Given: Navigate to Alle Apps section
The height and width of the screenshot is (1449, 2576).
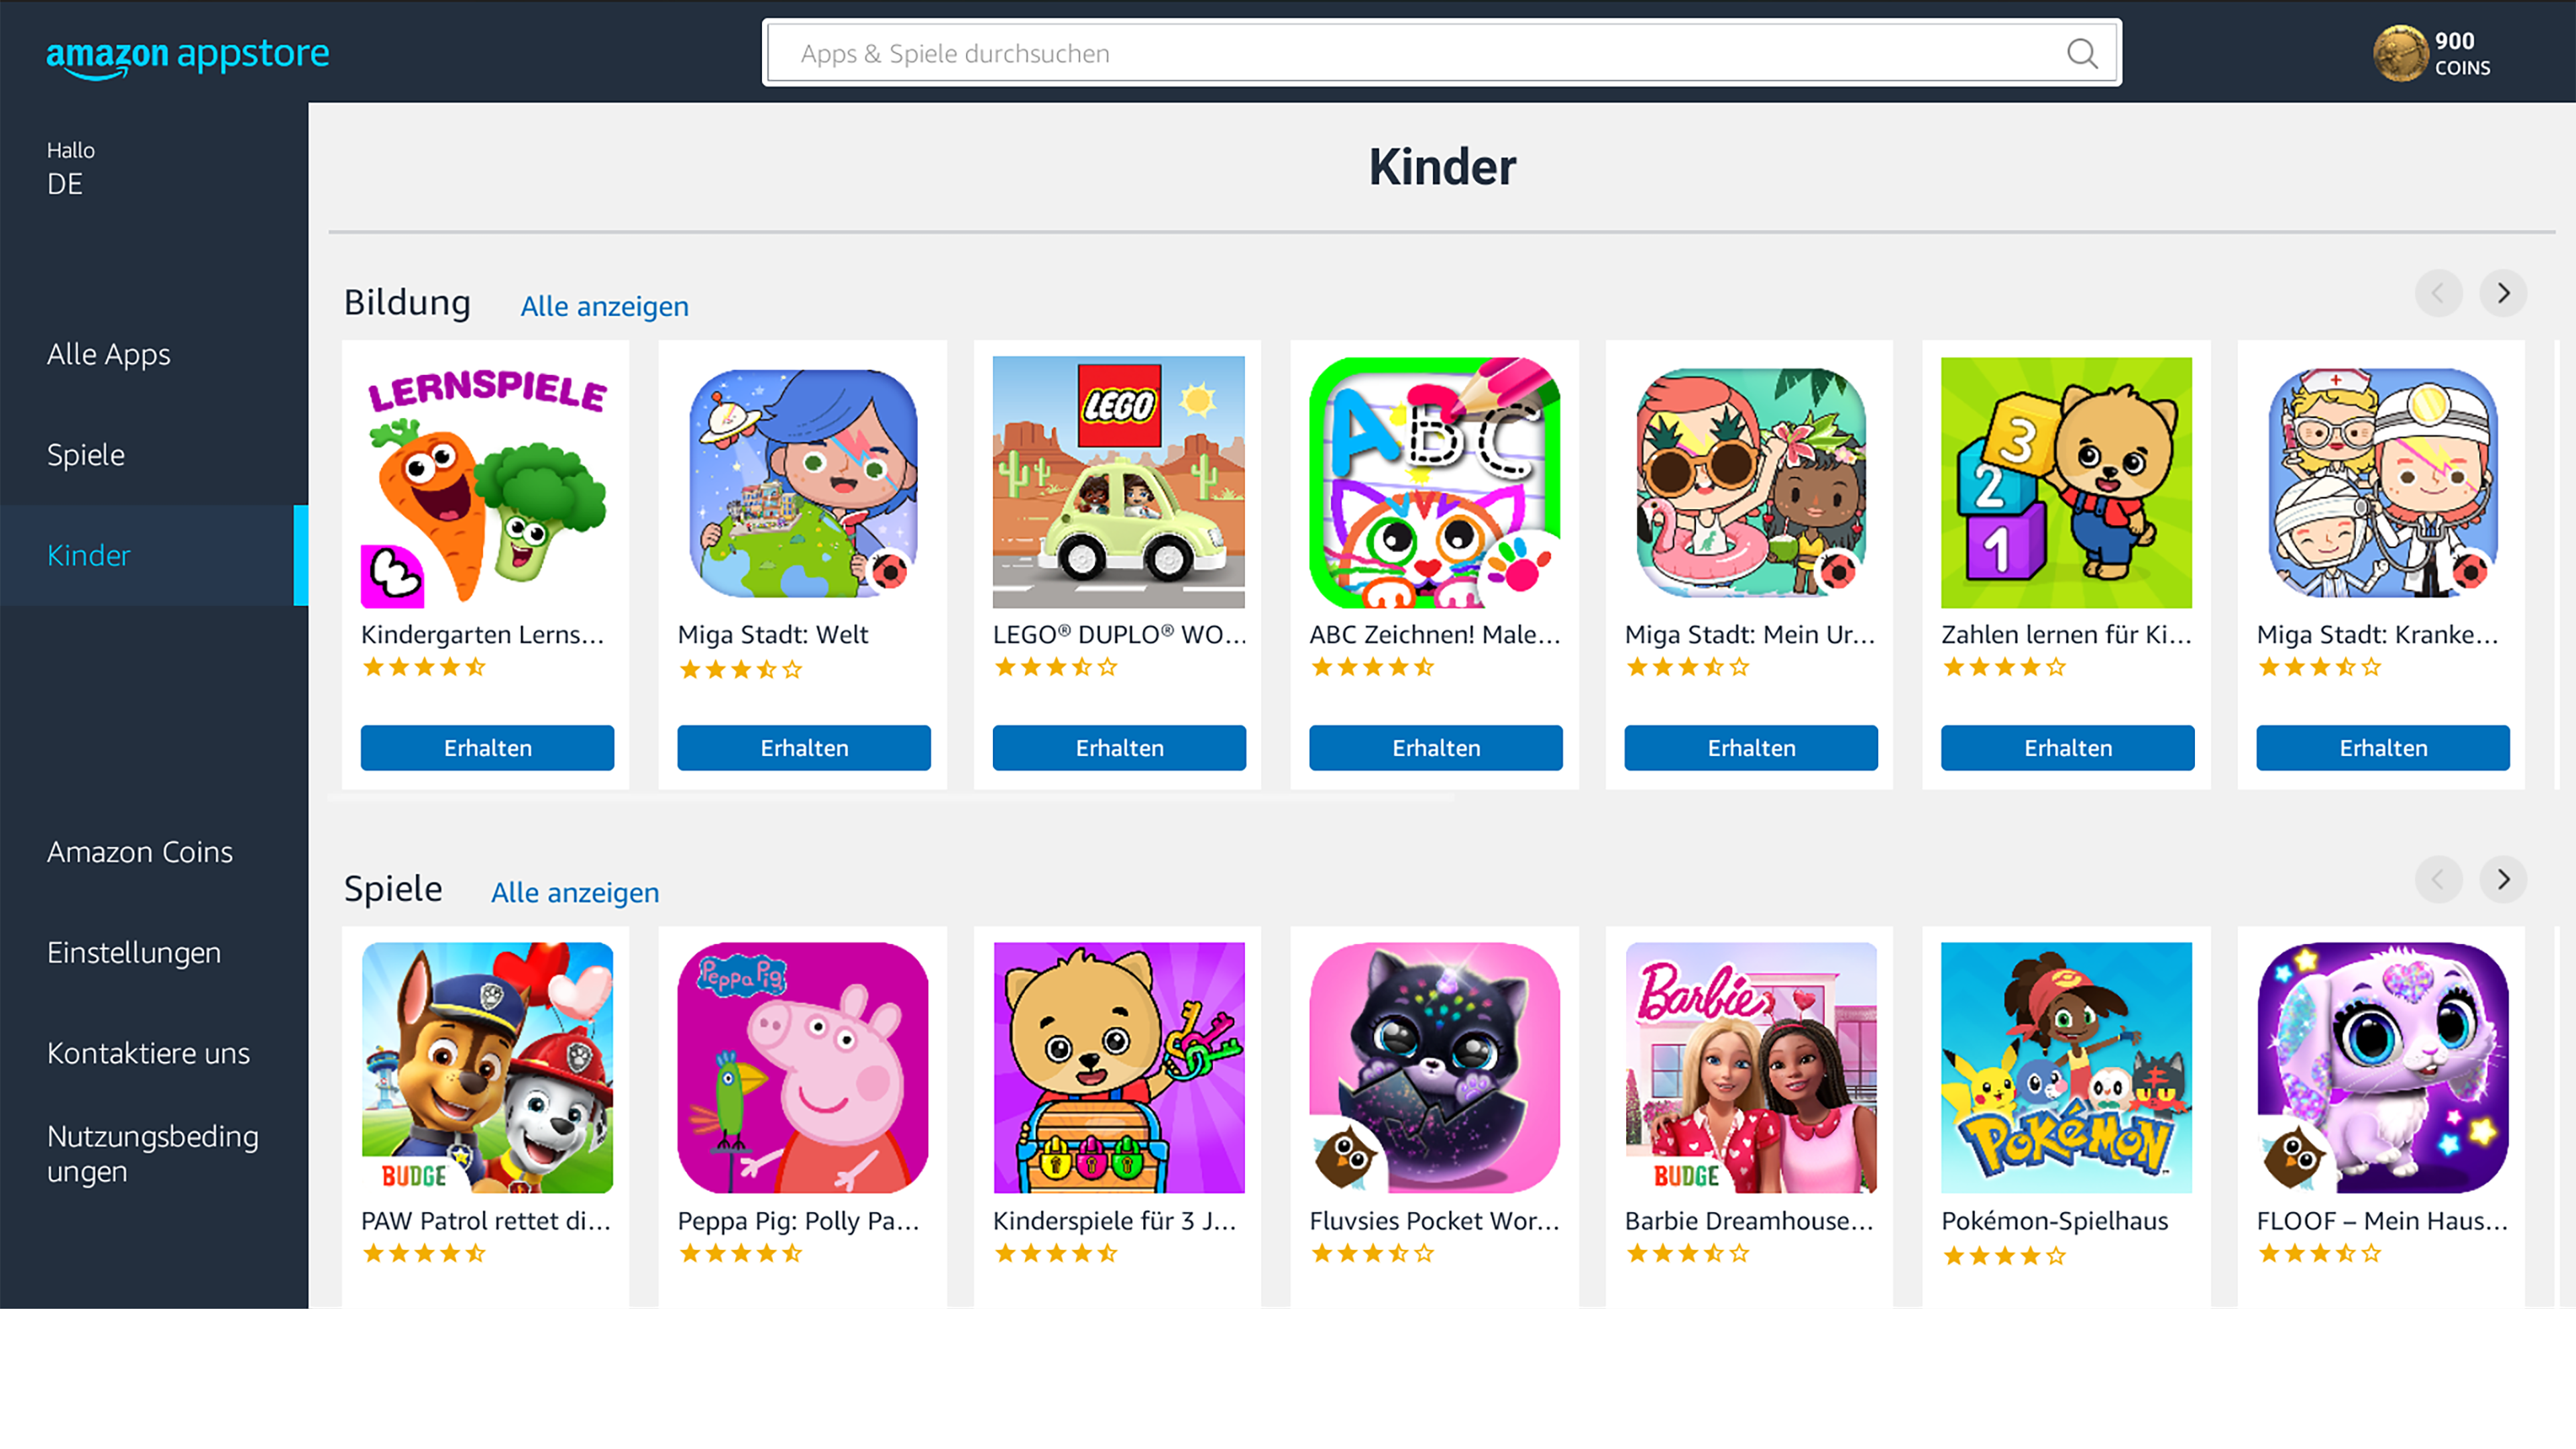Looking at the screenshot, I should point(110,352).
